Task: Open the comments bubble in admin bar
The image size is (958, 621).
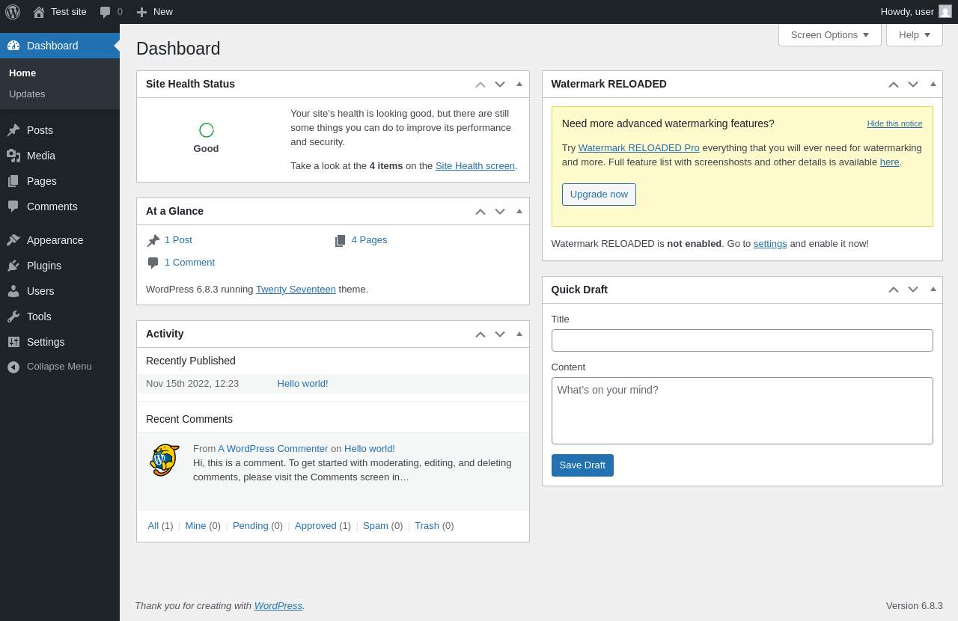Action: [x=110, y=12]
